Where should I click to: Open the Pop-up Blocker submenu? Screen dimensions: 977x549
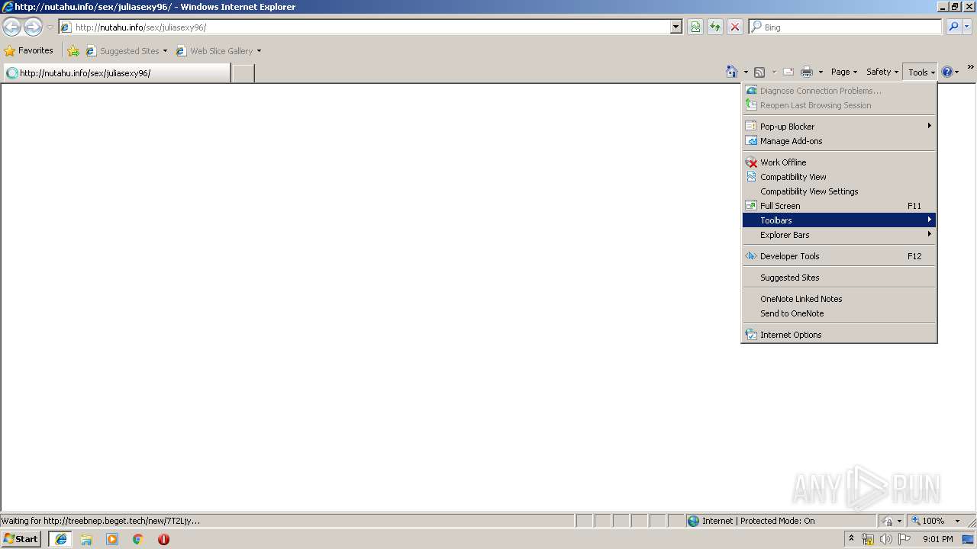(x=839, y=127)
